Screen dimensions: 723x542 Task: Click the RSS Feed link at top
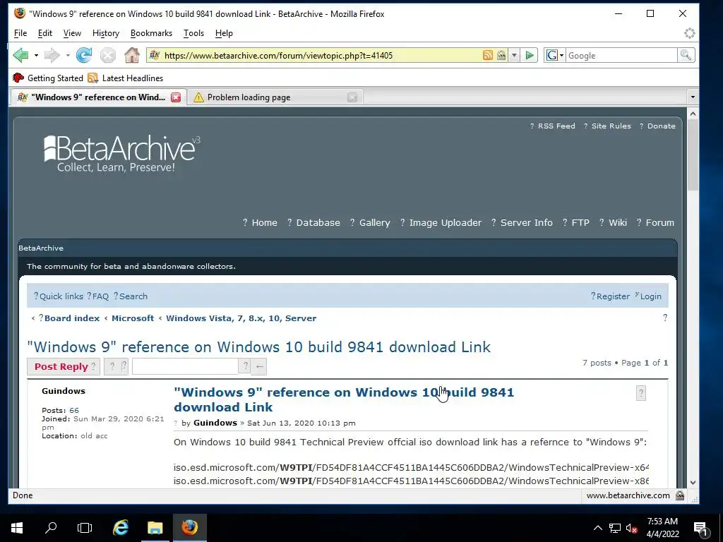pyautogui.click(x=556, y=126)
